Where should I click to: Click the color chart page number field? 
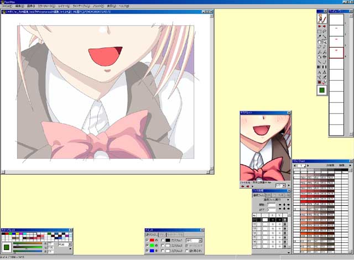click(x=301, y=165)
